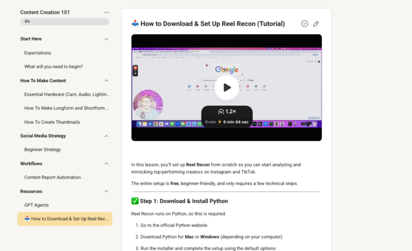Open How To Make Longform and Shortform lesson
This screenshot has width=412, height=251.
(66, 108)
